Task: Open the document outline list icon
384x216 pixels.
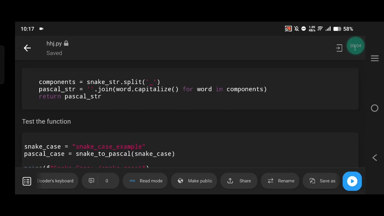Action: tap(27, 181)
